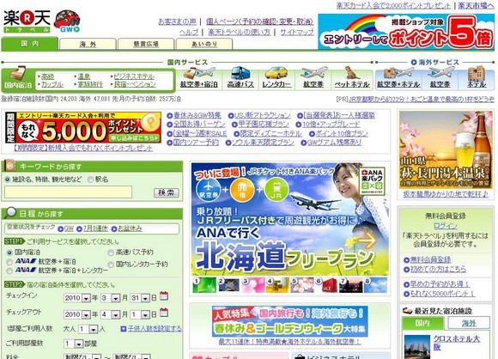Expand the check-in month dropdown
498x359 pixels.
(x=116, y=298)
